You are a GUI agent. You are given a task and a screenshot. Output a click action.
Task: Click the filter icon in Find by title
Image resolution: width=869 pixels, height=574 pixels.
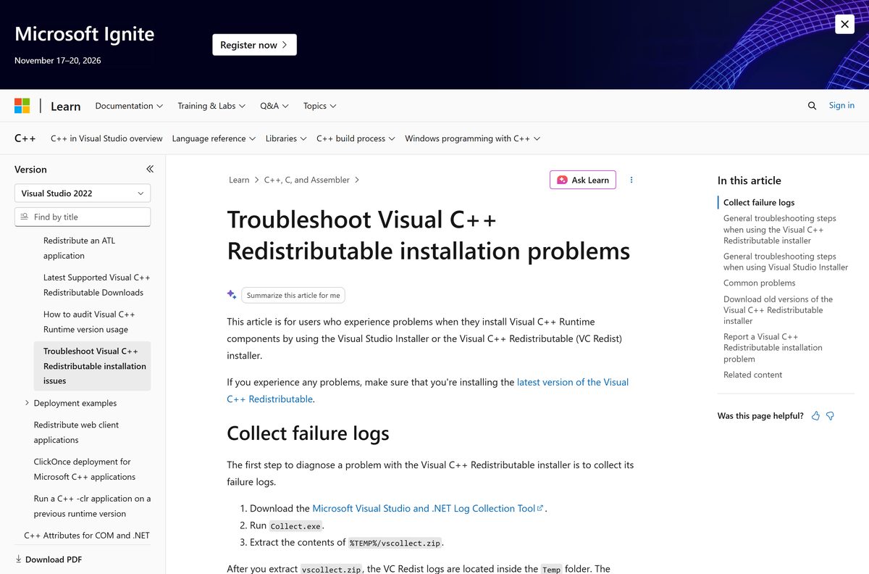pos(25,217)
